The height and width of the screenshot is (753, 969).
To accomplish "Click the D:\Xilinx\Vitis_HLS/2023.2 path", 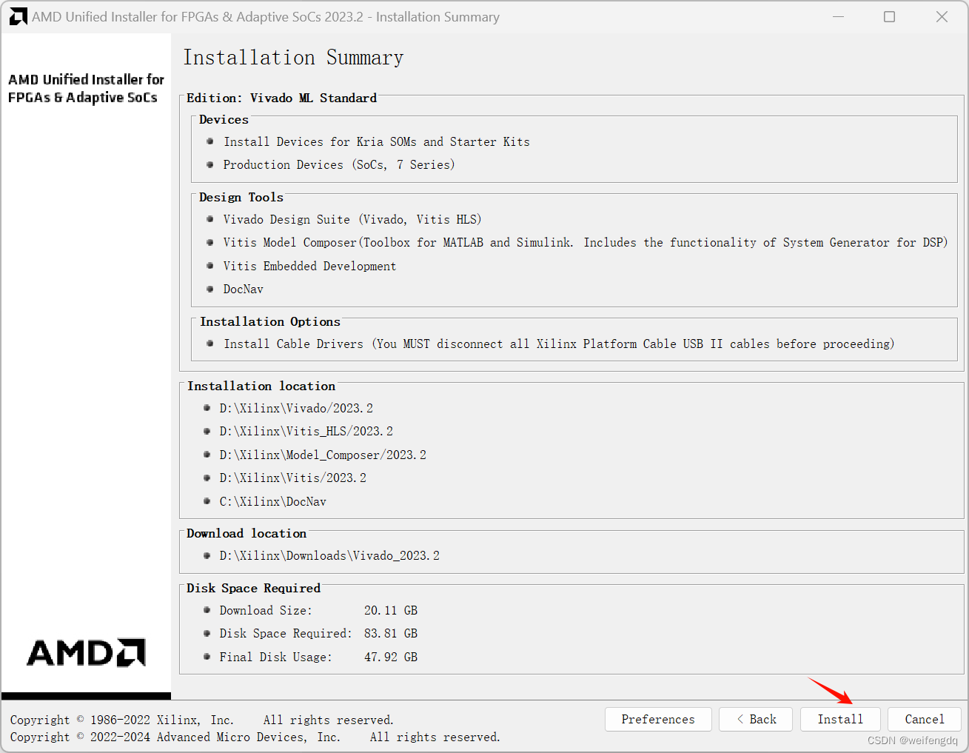I will coord(306,431).
